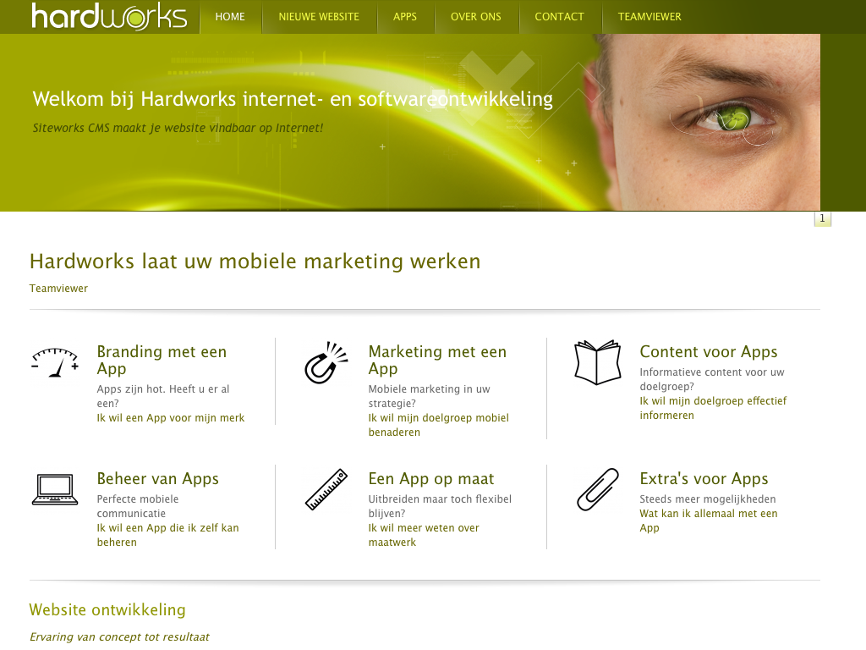Open the APPS navigation item

click(x=405, y=17)
